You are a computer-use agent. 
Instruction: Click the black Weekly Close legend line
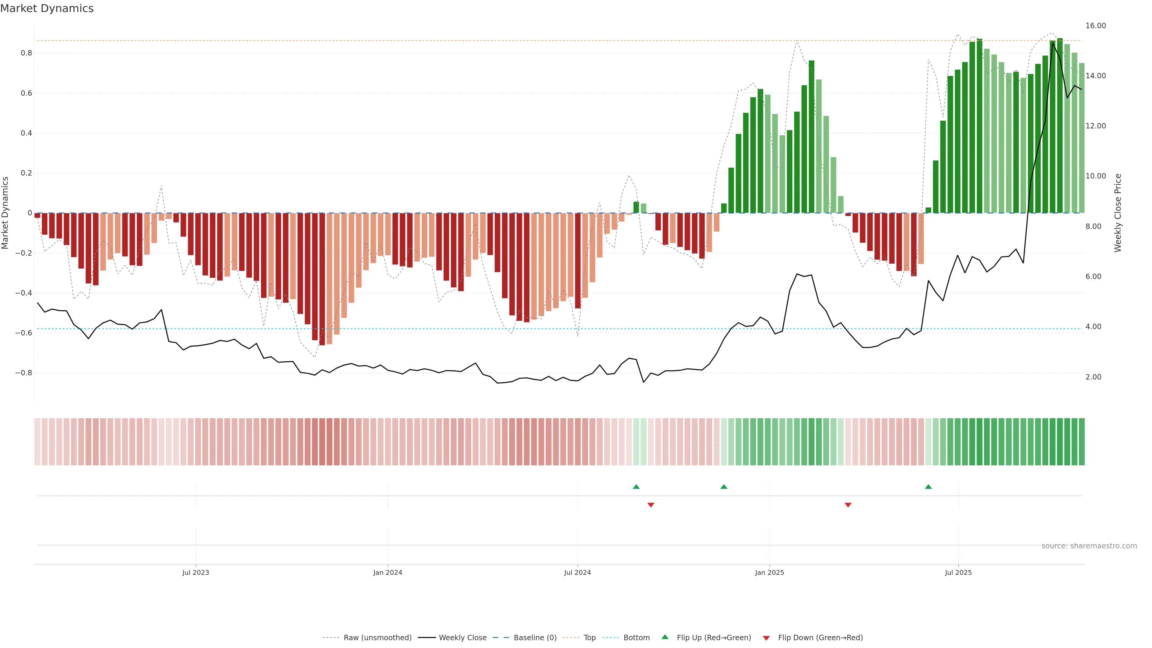click(427, 638)
